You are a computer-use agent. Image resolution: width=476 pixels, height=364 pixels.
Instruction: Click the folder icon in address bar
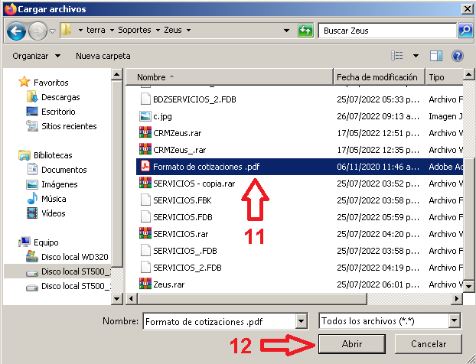pyautogui.click(x=66, y=30)
